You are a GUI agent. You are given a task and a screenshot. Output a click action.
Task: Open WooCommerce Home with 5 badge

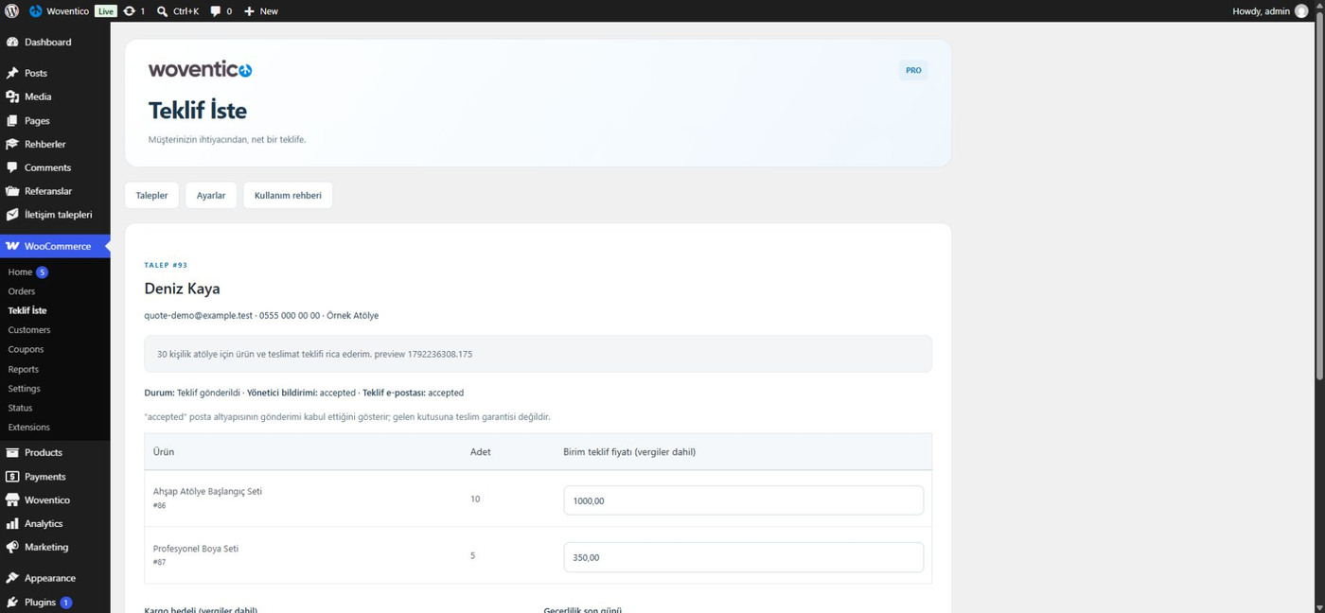click(x=27, y=272)
